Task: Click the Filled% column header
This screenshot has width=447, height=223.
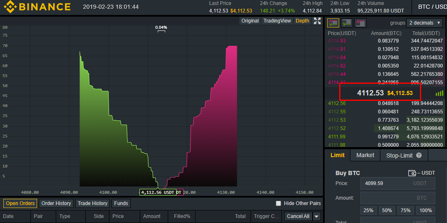Action: pos(182,216)
